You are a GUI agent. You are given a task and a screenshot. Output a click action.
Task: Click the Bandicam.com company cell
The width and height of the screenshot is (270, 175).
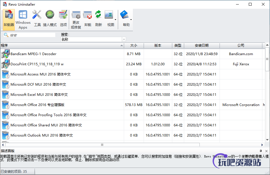coord(241,54)
